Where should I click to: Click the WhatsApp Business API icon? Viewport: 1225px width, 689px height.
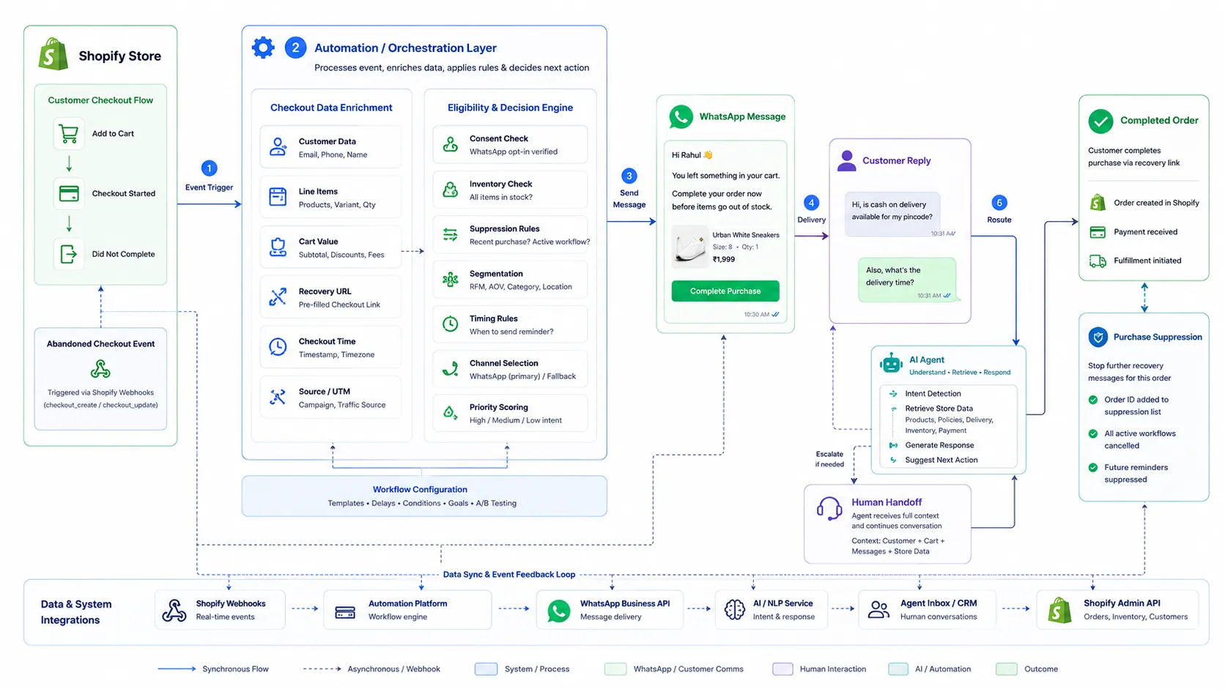[x=559, y=611]
